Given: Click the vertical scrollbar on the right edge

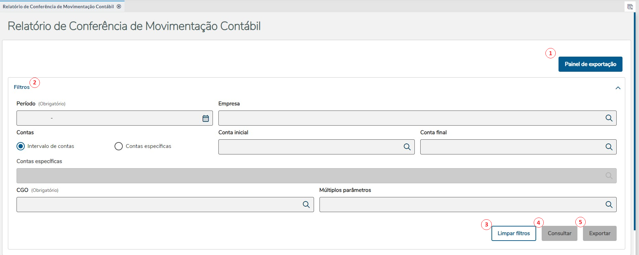Looking at the screenshot, I should pos(635,121).
